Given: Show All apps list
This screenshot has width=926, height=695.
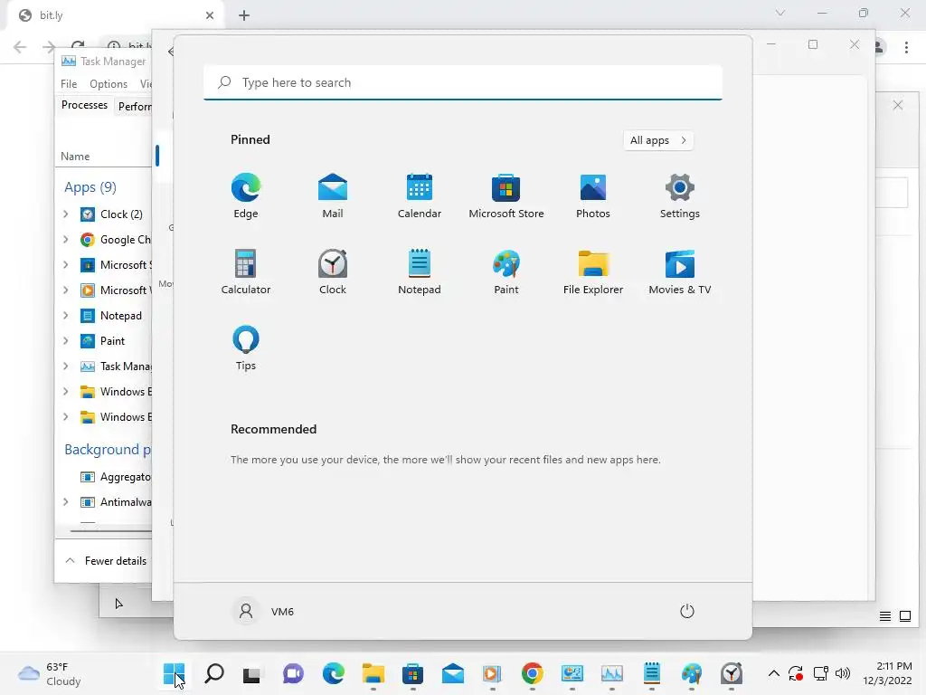Looking at the screenshot, I should point(658,140).
